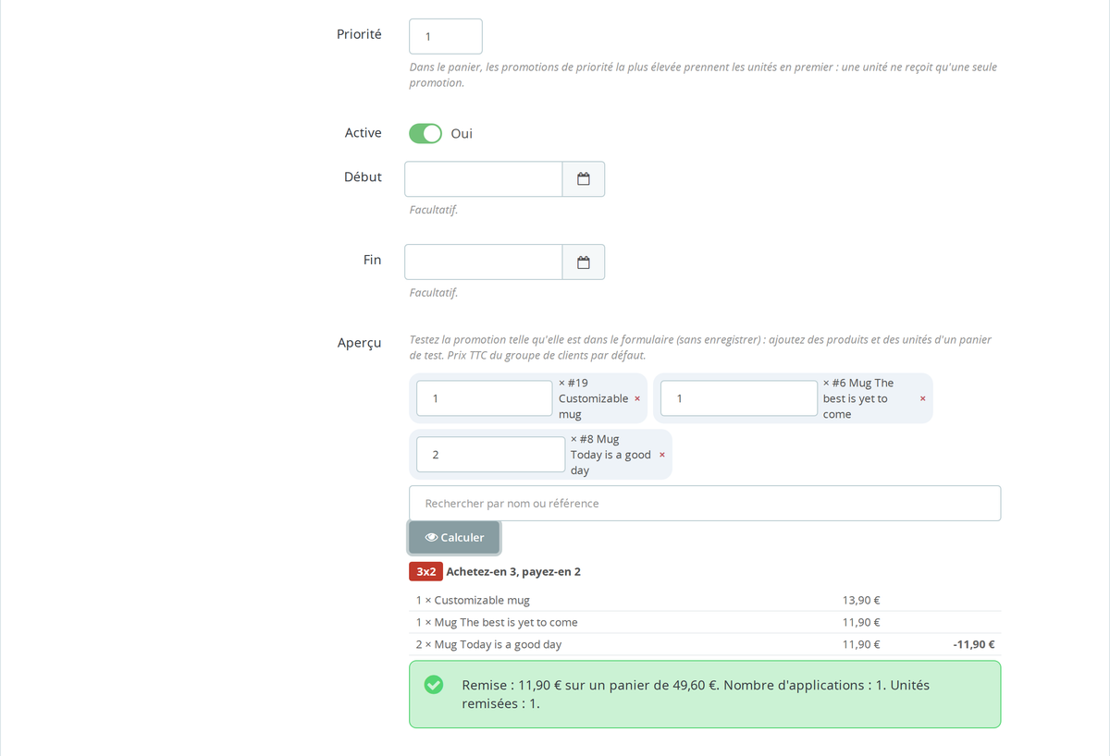Viewport: 1110px width, 756px height.
Task: Remove Customizable mug from test cart
Action: pos(636,398)
